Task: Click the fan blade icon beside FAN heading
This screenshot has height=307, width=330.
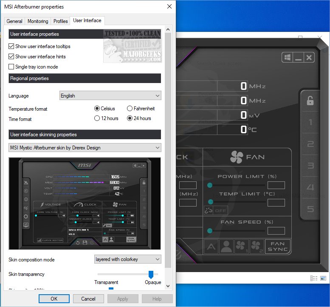Action: 237,157
